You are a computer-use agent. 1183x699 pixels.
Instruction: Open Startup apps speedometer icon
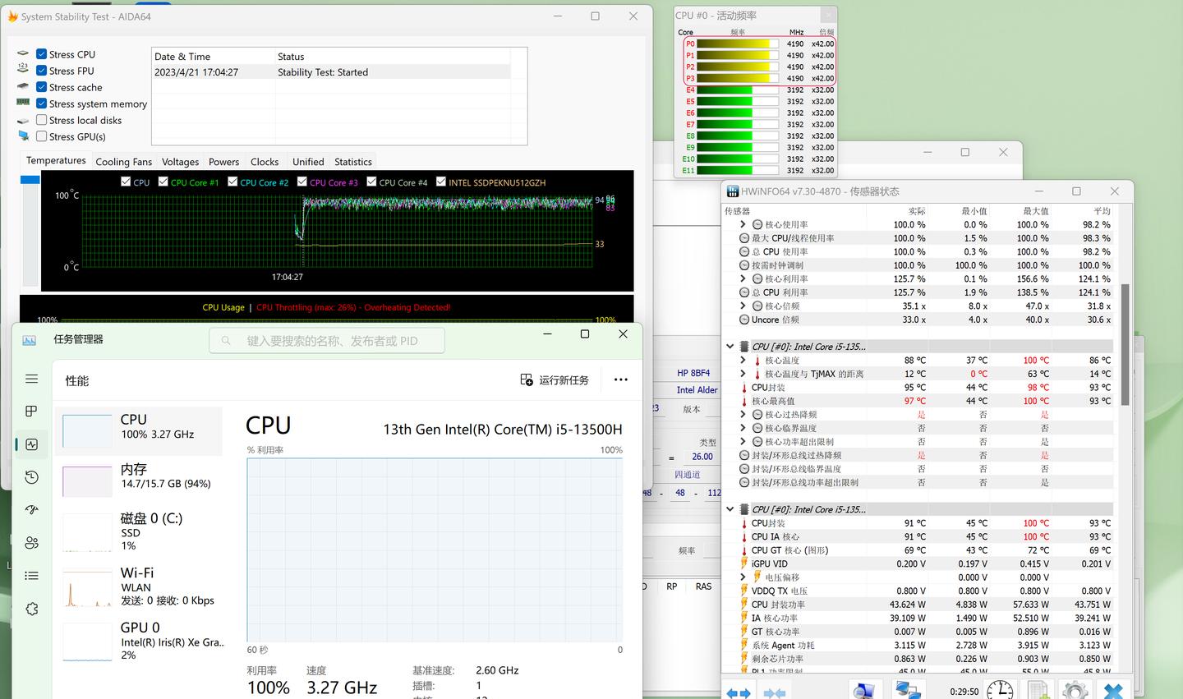(31, 510)
